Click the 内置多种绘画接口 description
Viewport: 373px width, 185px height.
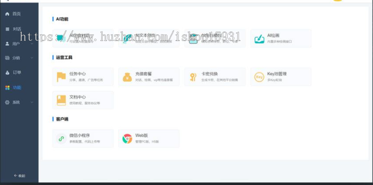[x=279, y=42]
